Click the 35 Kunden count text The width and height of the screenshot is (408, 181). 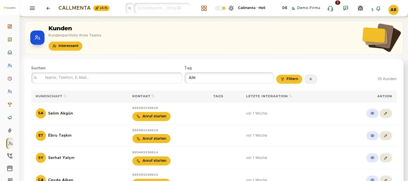[x=387, y=79]
